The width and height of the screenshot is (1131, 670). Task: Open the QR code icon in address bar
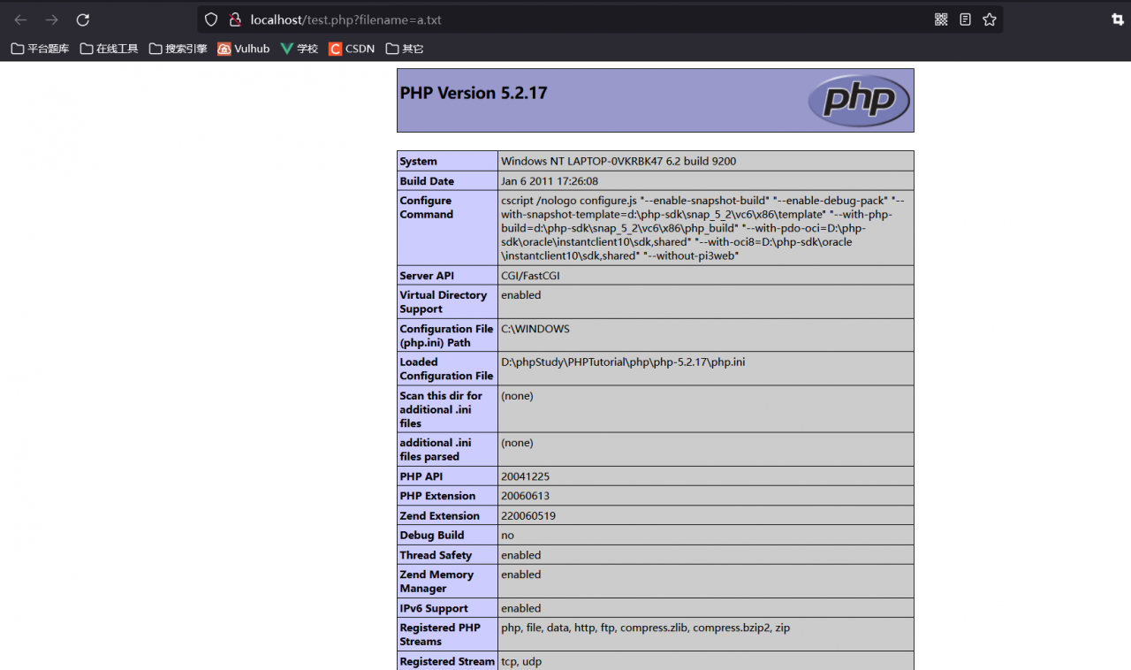click(x=941, y=19)
